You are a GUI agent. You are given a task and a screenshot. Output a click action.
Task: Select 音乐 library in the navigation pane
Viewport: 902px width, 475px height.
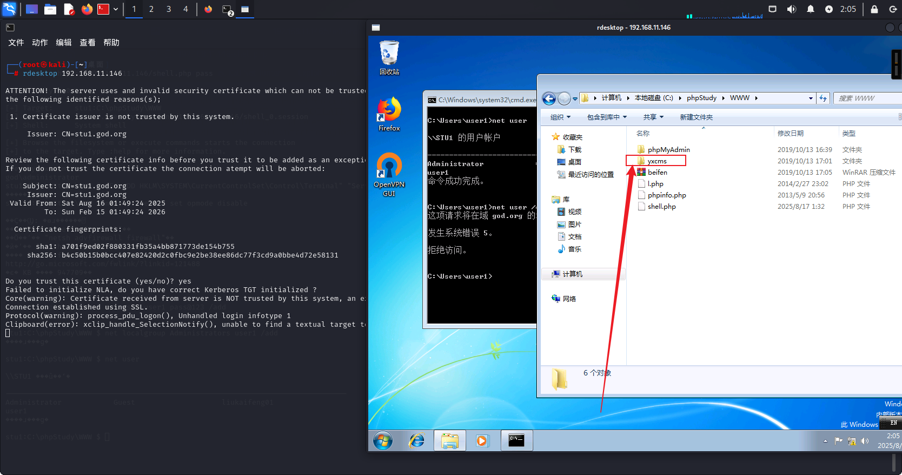point(569,249)
